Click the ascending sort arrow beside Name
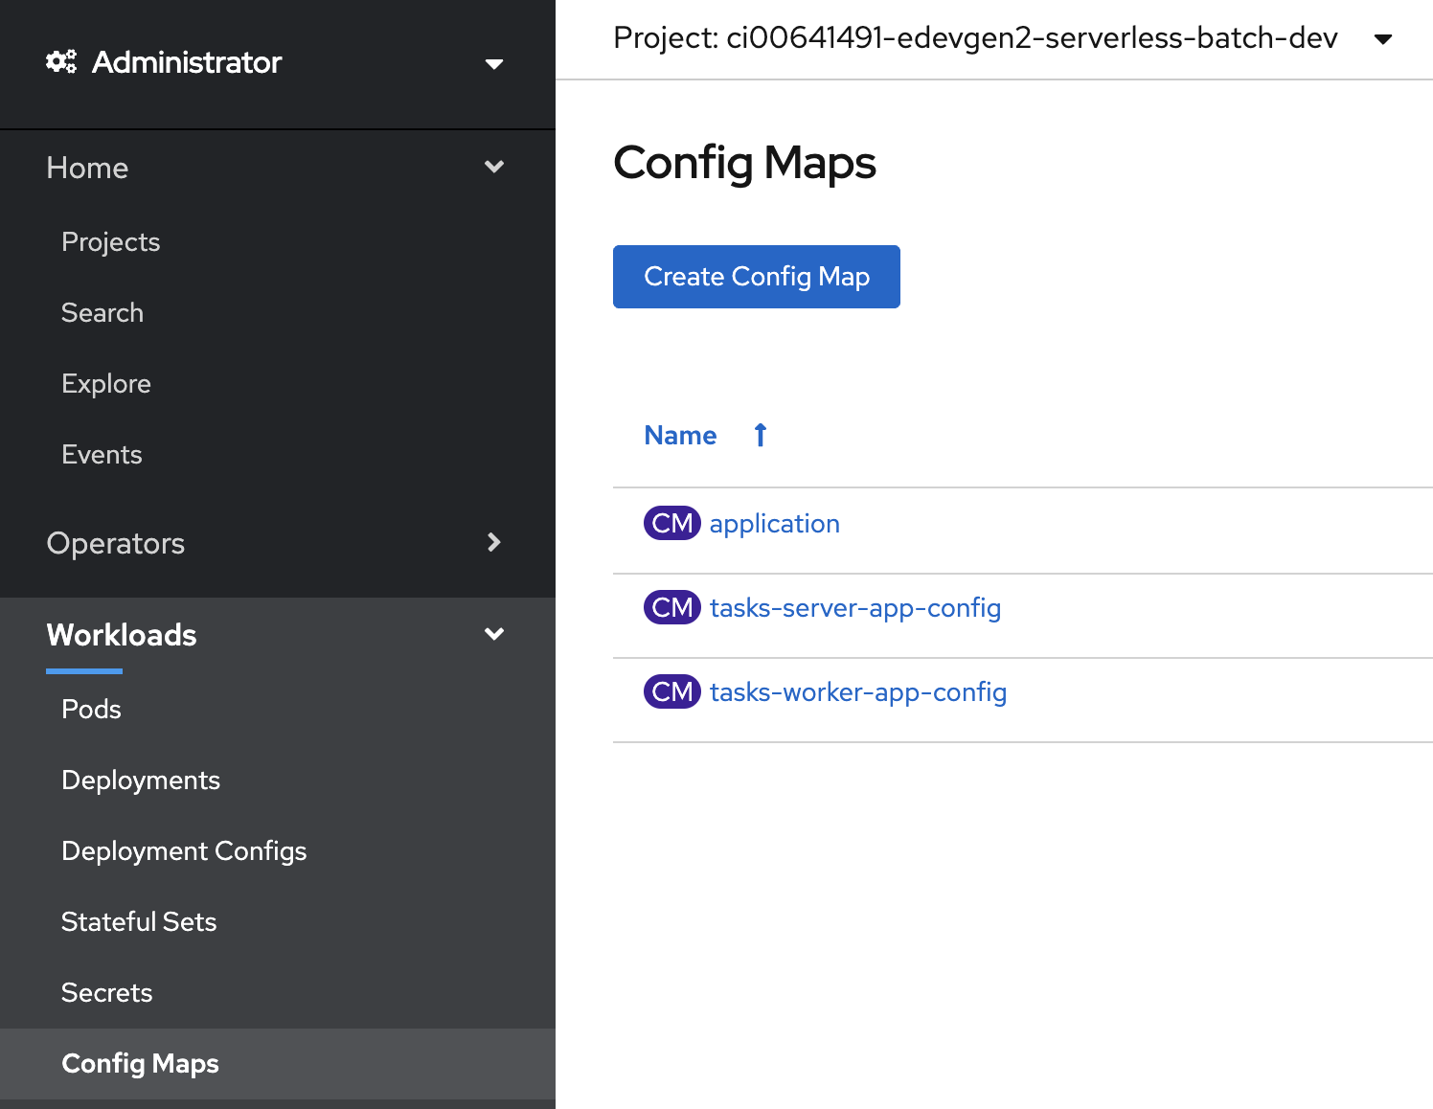1433x1109 pixels. point(759,435)
